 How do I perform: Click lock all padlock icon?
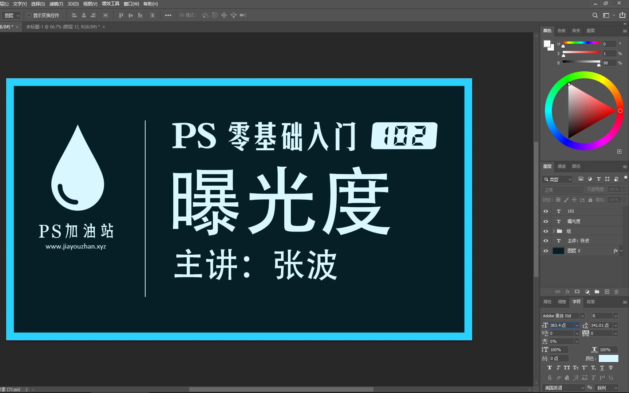click(590, 200)
